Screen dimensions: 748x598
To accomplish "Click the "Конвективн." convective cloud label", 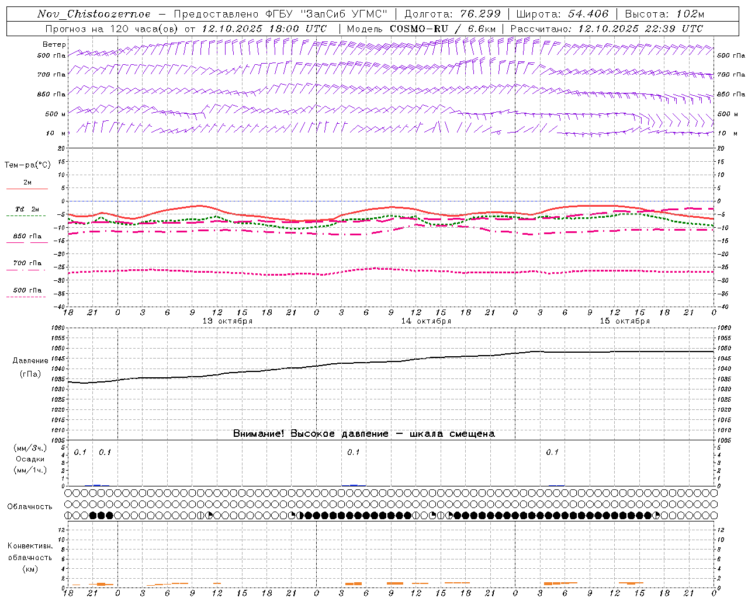I will point(30,546).
